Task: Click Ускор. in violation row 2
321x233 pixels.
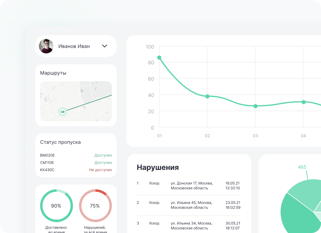Action: 154,203
